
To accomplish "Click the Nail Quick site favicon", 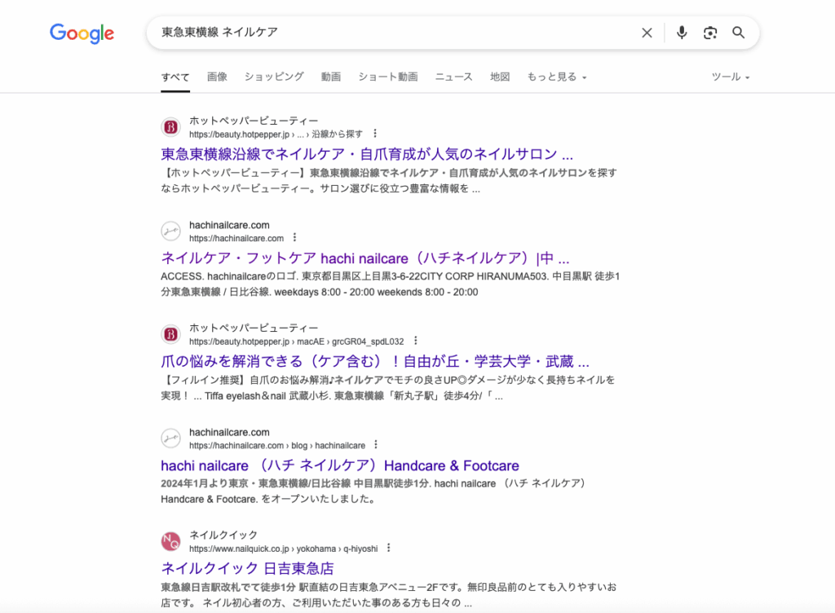I will coord(170,541).
